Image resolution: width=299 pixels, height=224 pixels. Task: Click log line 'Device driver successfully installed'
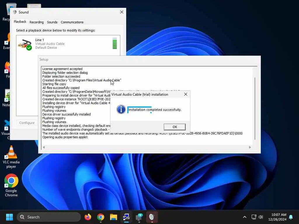point(66,114)
